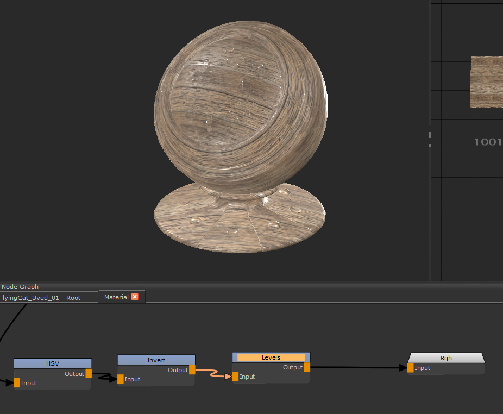This screenshot has width=503, height=414.
Task: Select the Invert node
Action: (156, 360)
